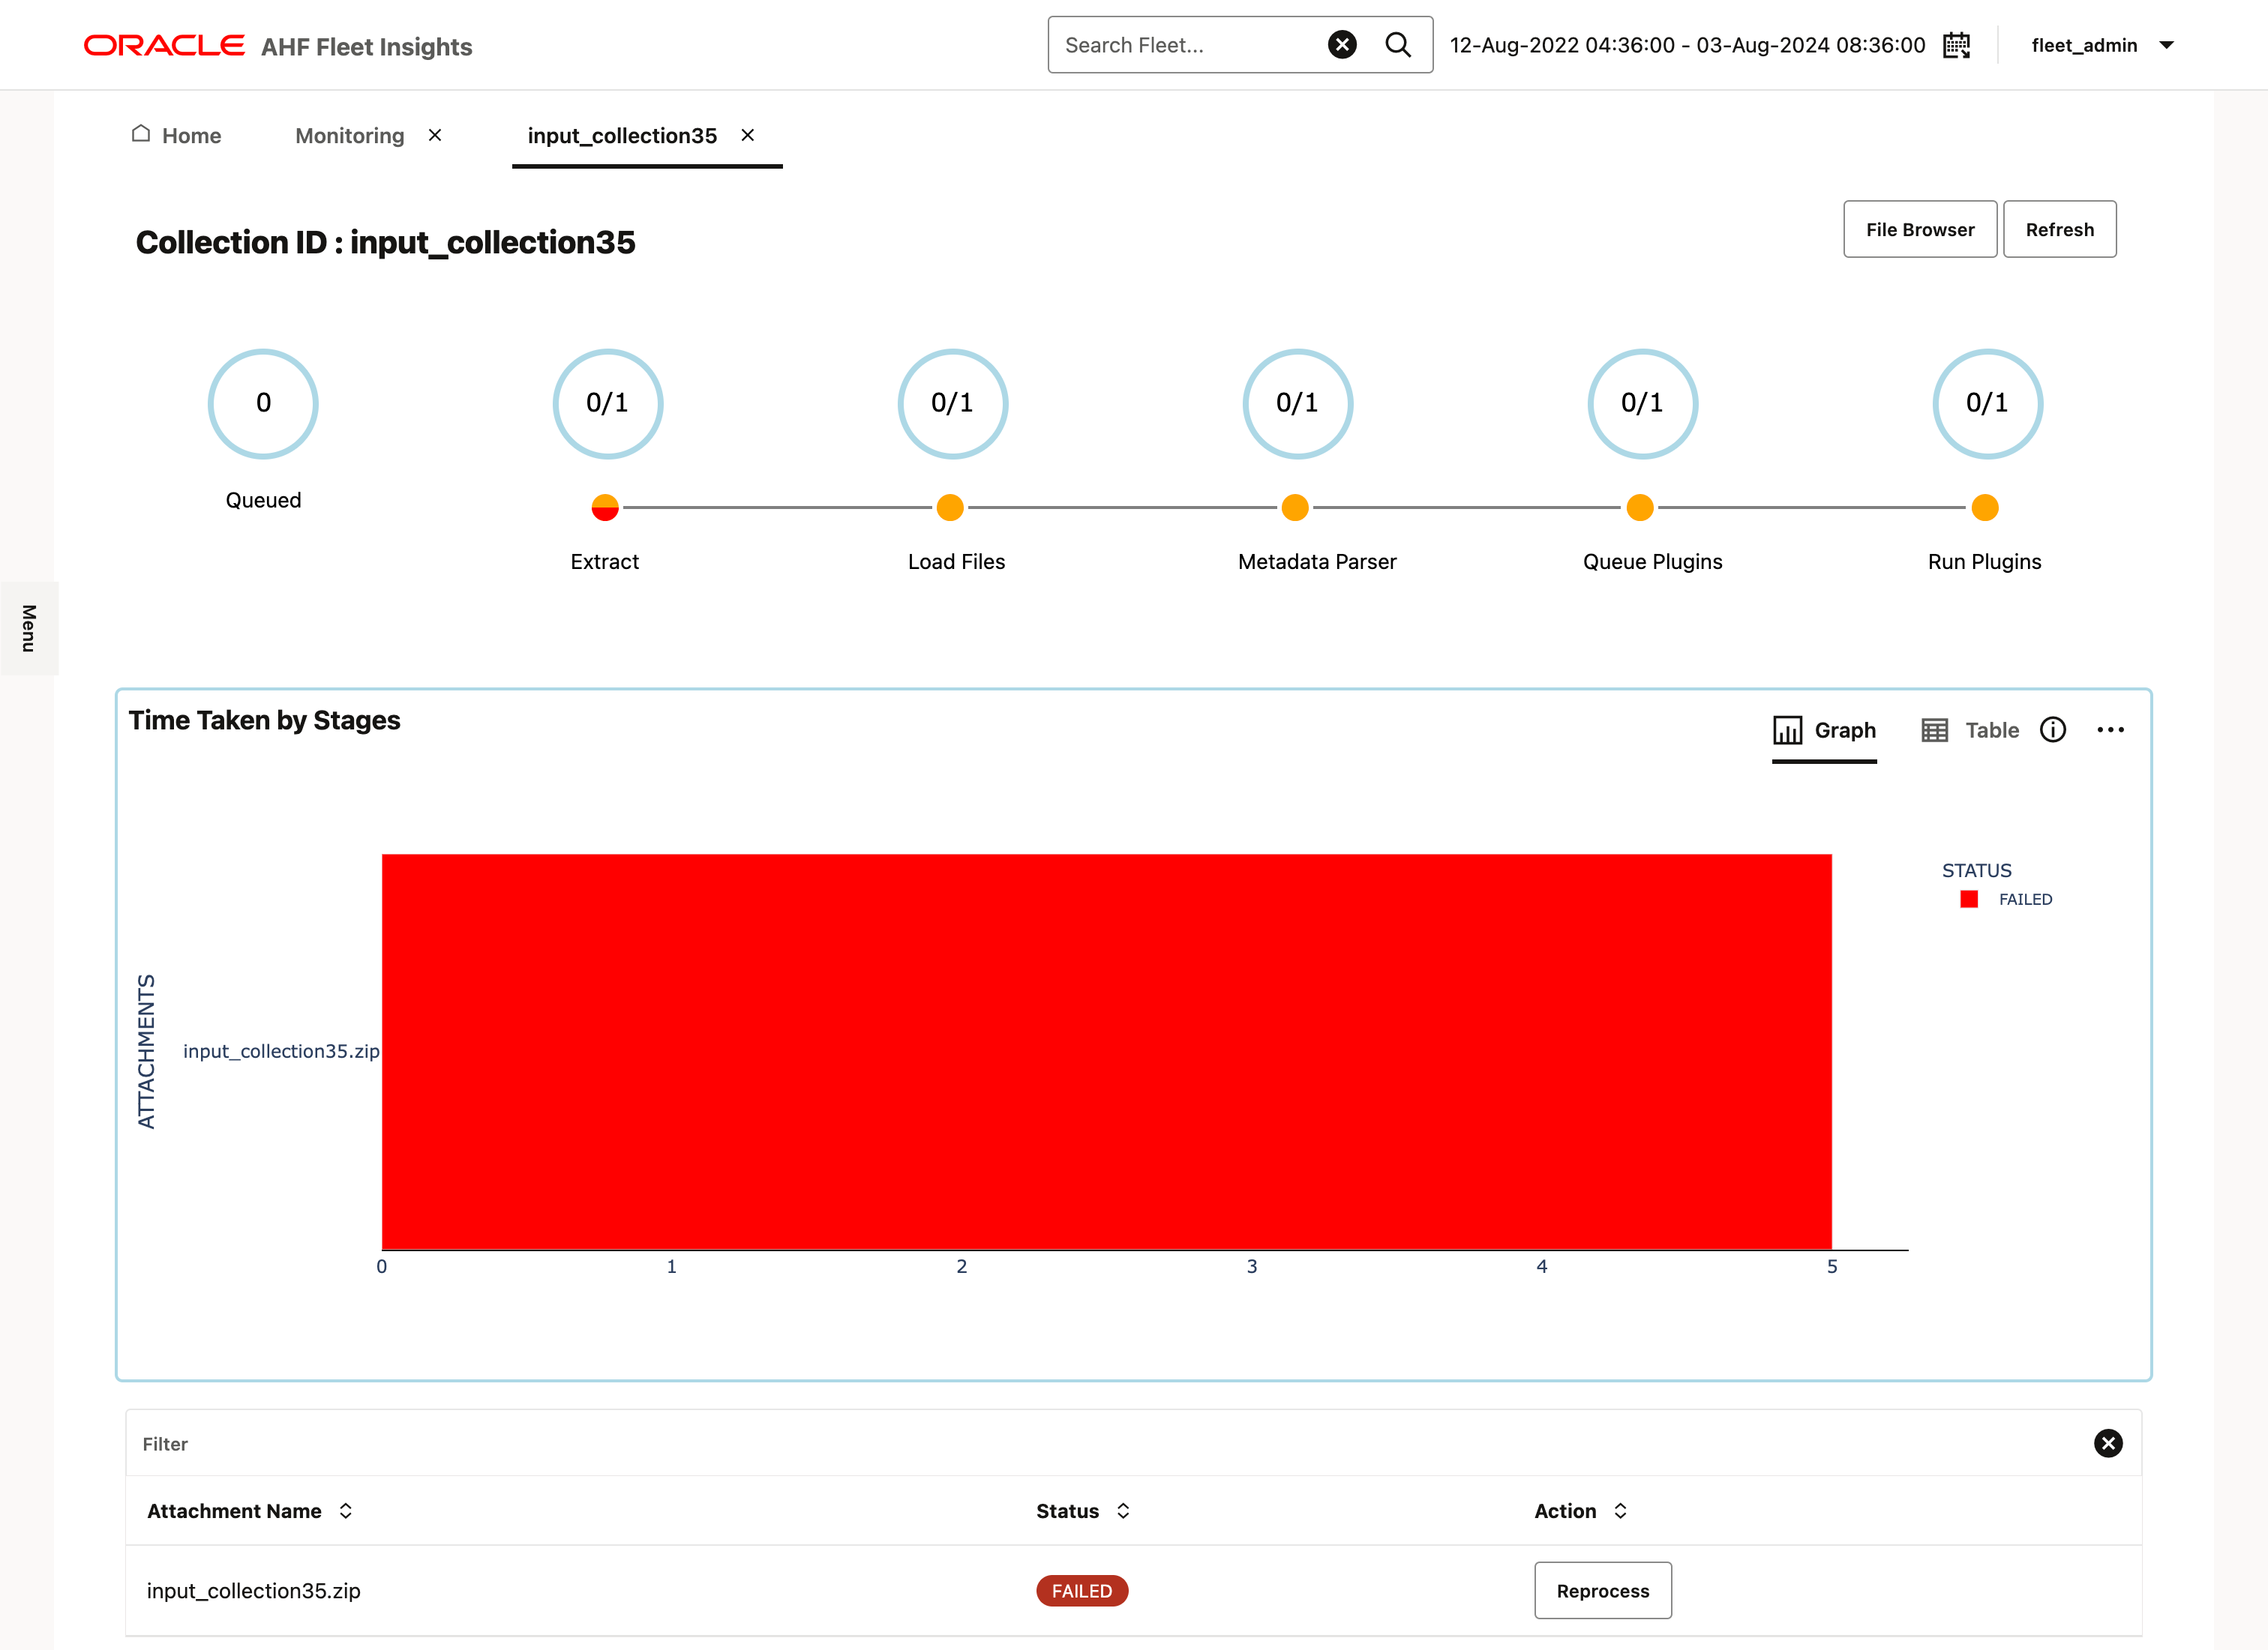Clear the attachment Filter field
2268x1650 pixels.
pyautogui.click(x=2107, y=1443)
